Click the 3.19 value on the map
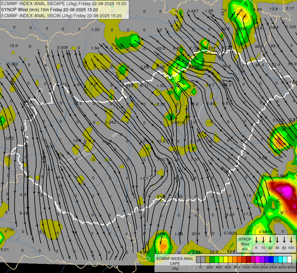Image resolution: width=297 pixels, height=273 pixels. tap(247, 195)
